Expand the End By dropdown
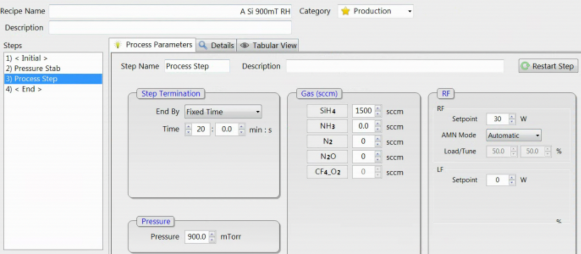This screenshot has height=254, width=581. tap(223, 112)
